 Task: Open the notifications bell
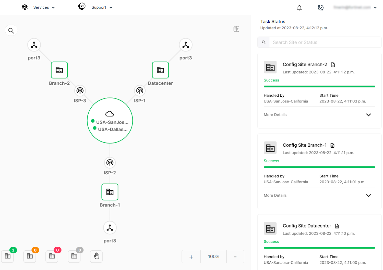click(x=299, y=8)
